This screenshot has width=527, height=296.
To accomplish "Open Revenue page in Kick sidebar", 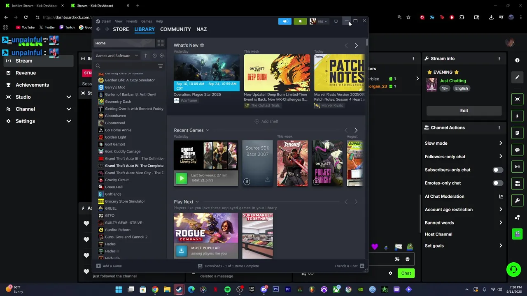I will (x=26, y=73).
